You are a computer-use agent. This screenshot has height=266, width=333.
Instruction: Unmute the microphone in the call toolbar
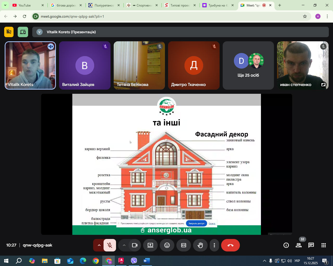(x=110, y=245)
